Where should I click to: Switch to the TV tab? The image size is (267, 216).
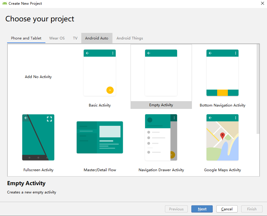coord(75,38)
